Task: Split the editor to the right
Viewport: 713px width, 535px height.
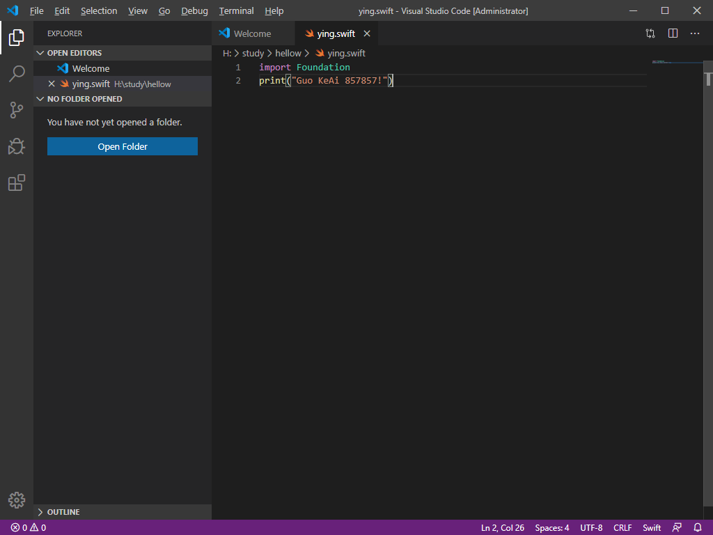Action: click(673, 33)
